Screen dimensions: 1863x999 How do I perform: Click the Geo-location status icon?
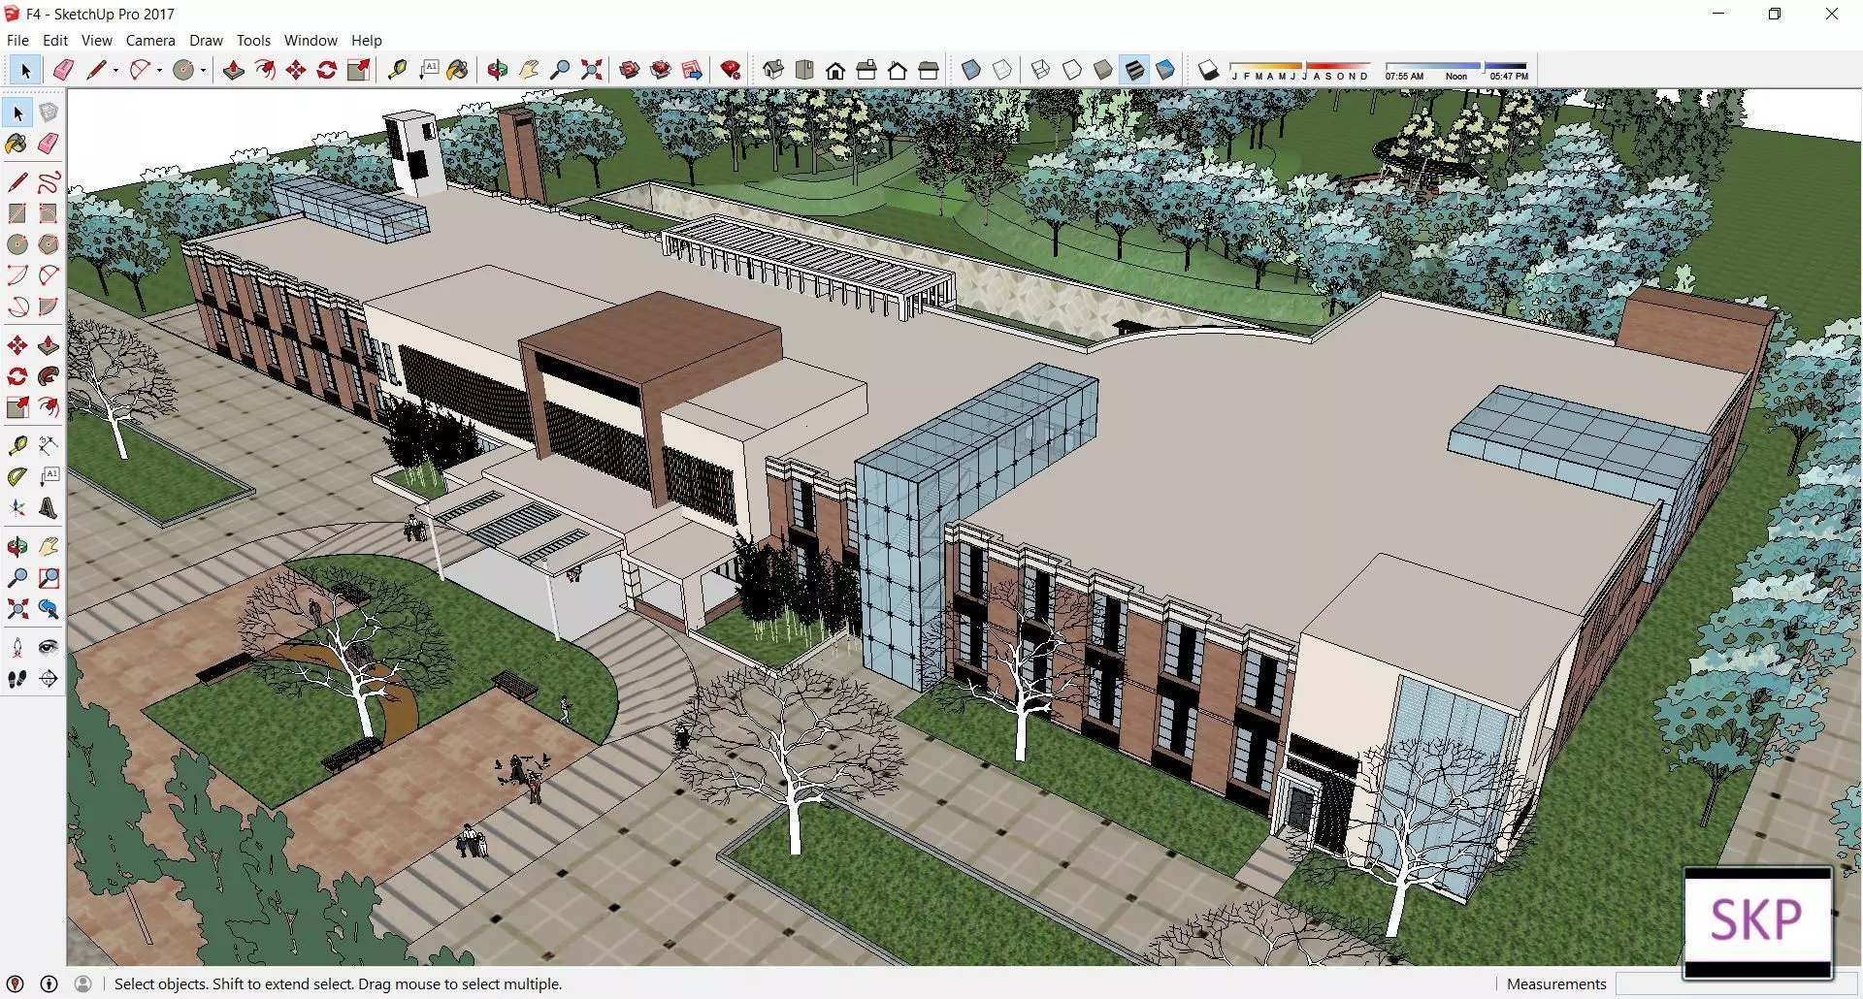tap(16, 983)
